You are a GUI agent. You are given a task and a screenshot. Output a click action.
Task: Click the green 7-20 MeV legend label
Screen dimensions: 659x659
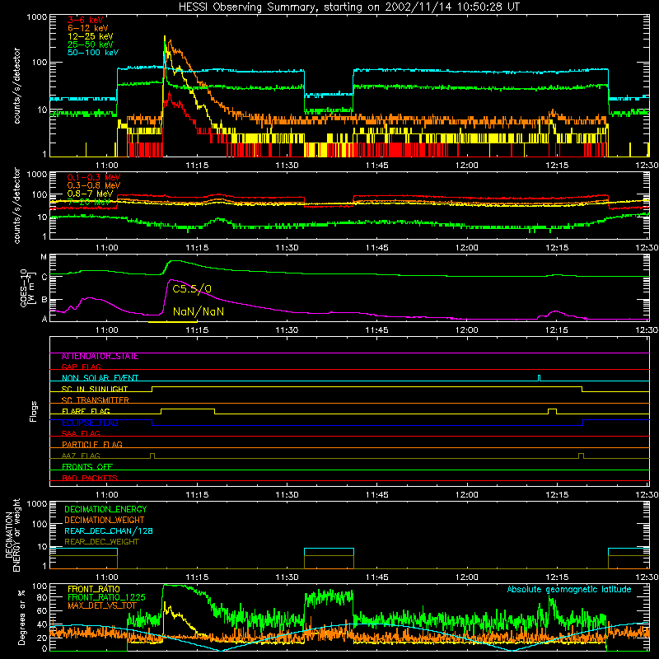(91, 202)
